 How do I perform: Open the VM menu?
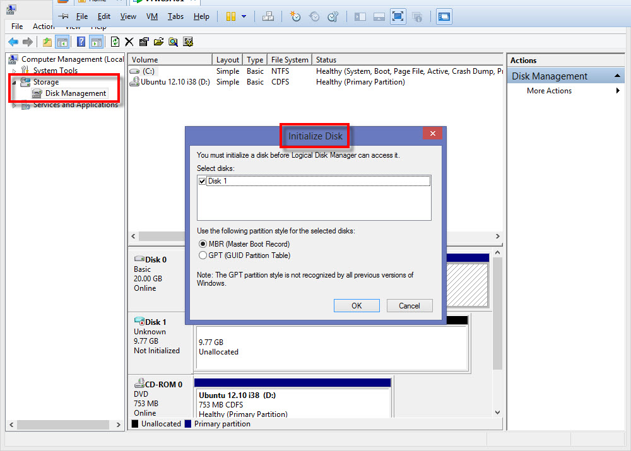pos(151,16)
